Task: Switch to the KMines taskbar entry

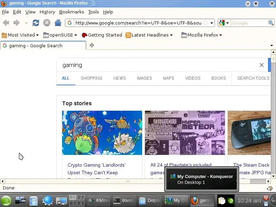Action: (x=99, y=200)
